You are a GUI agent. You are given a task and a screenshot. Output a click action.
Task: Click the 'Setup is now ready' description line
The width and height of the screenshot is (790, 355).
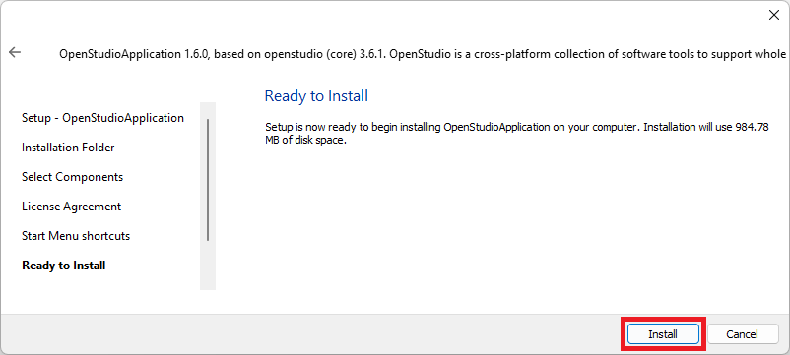coord(517,127)
